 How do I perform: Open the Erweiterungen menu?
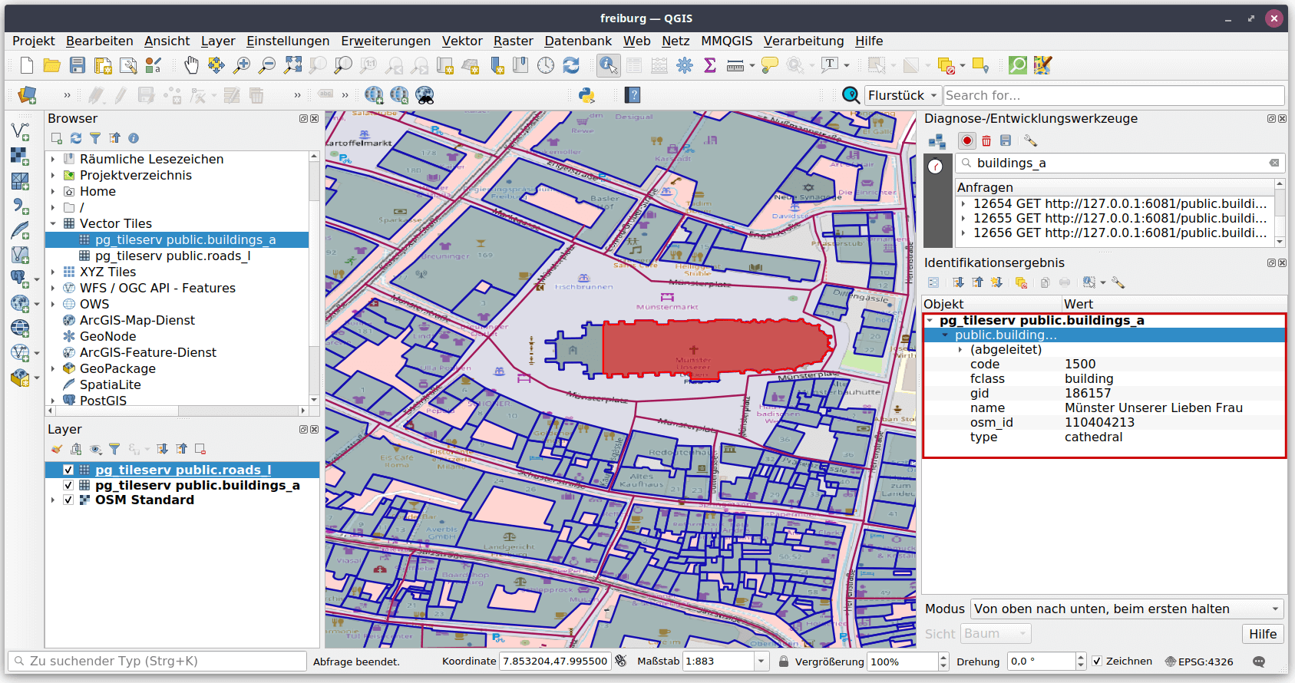tap(385, 41)
